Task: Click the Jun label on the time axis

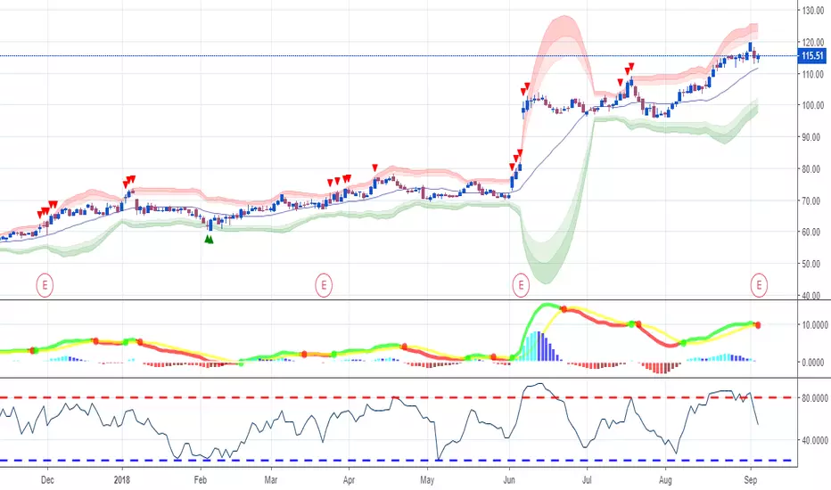Action: (x=509, y=480)
